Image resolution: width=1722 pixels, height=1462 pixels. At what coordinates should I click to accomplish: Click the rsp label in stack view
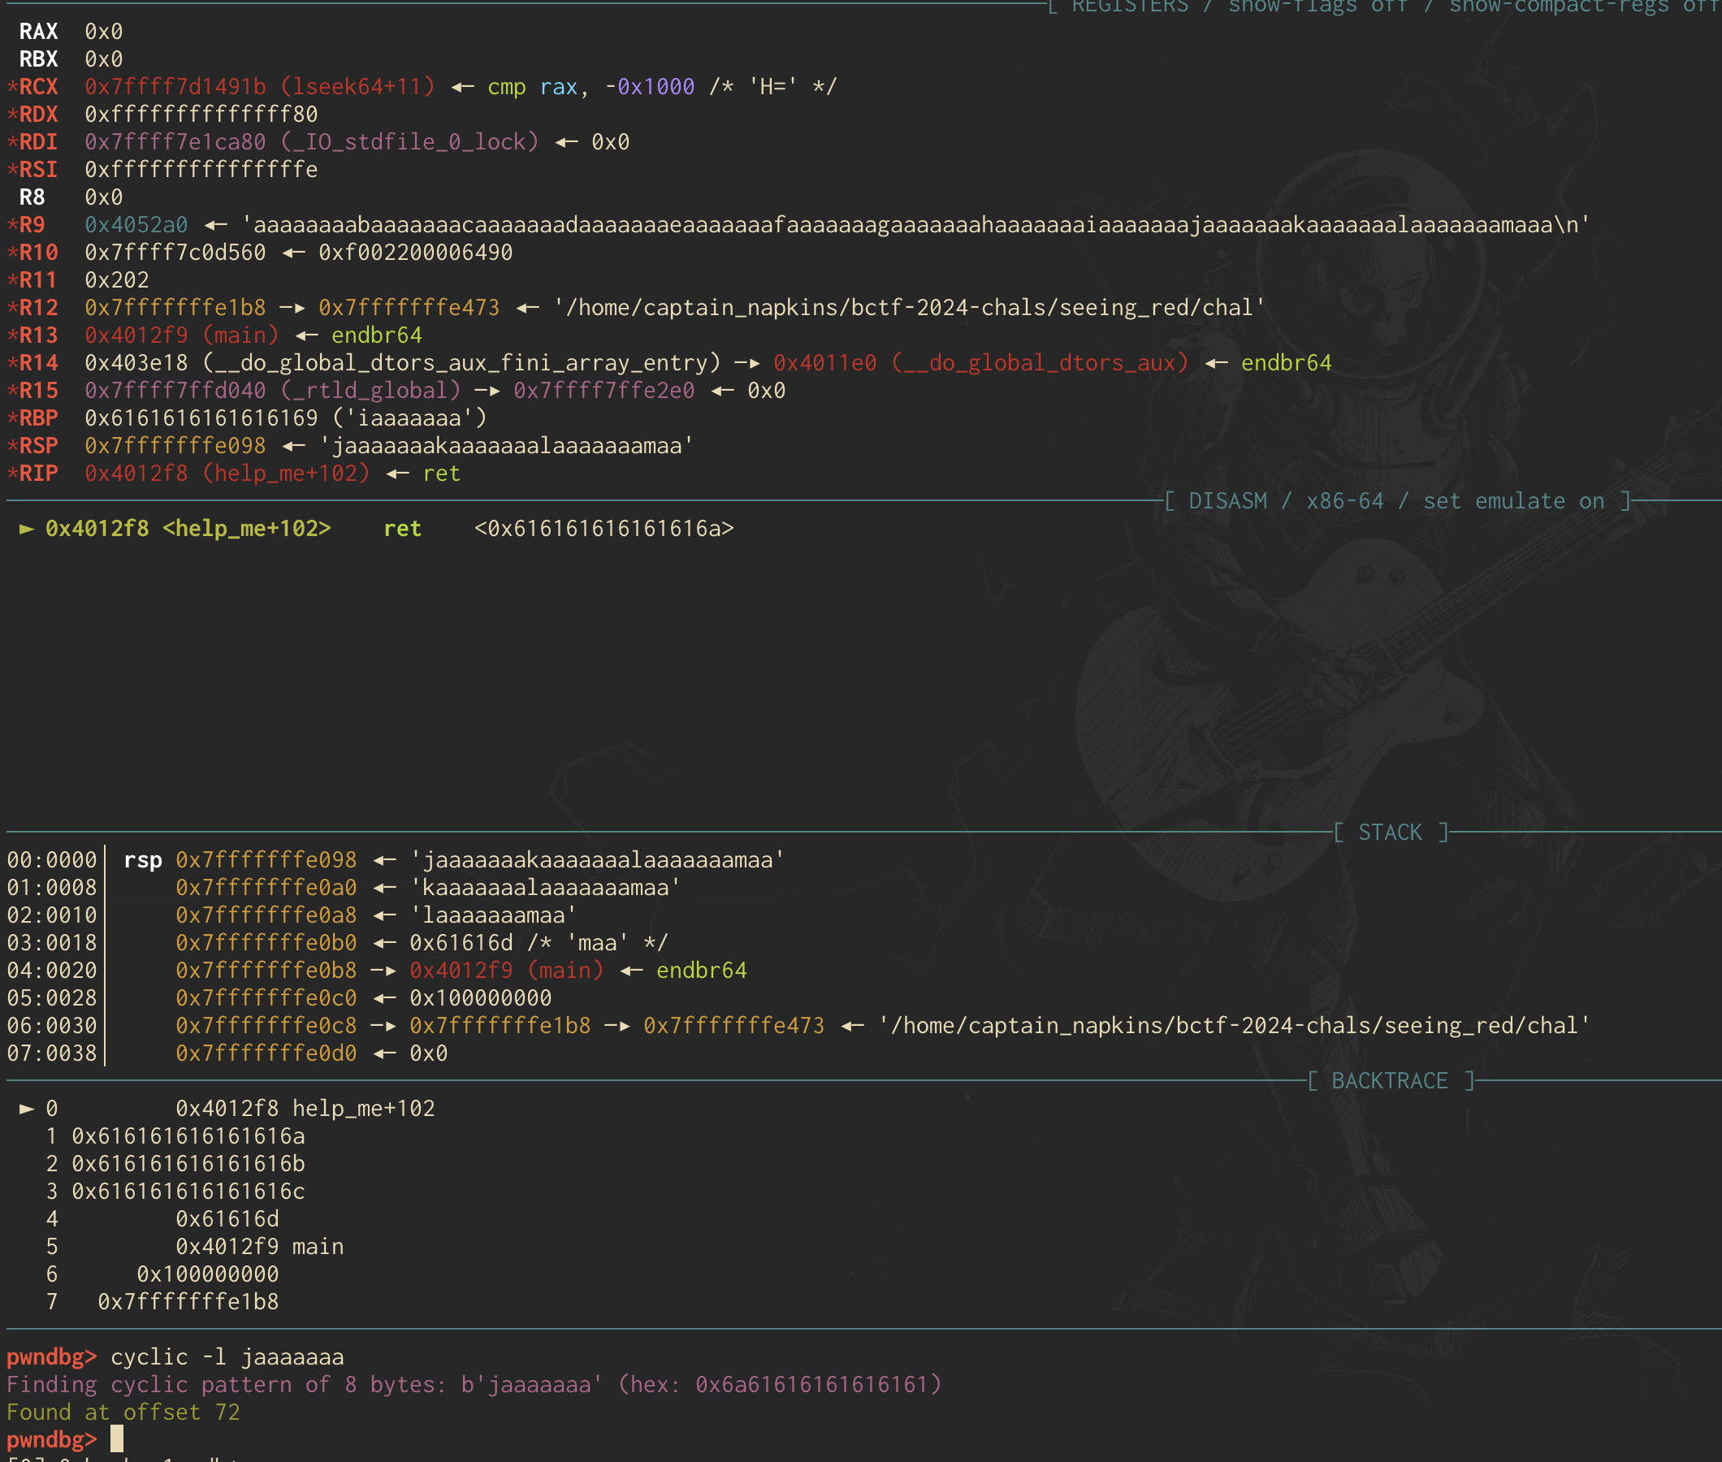click(x=142, y=860)
